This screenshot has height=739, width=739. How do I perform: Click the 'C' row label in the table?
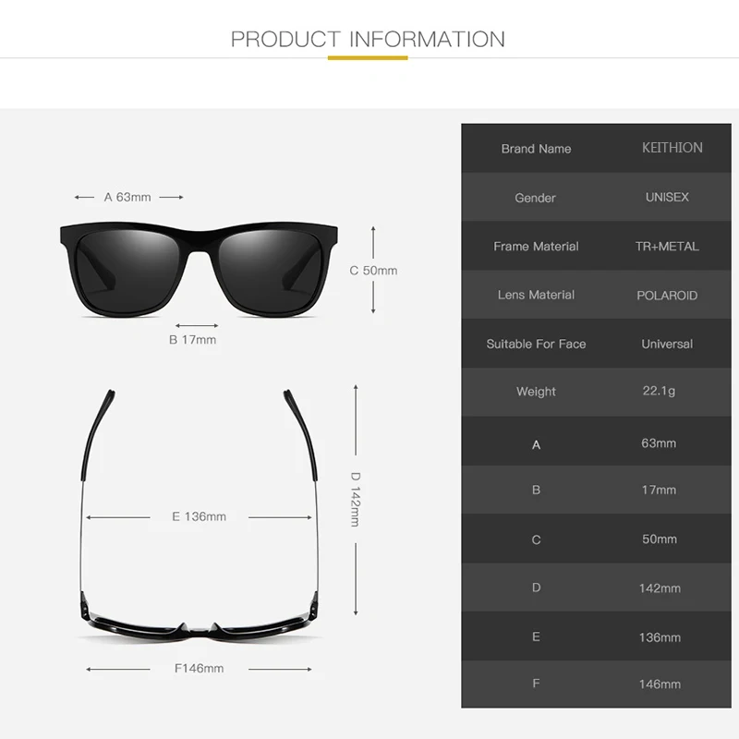[x=536, y=539]
